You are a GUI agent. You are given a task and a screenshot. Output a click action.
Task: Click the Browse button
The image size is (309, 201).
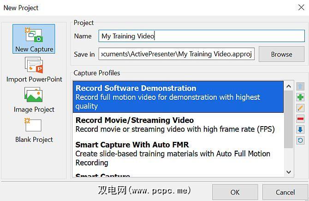(x=281, y=54)
